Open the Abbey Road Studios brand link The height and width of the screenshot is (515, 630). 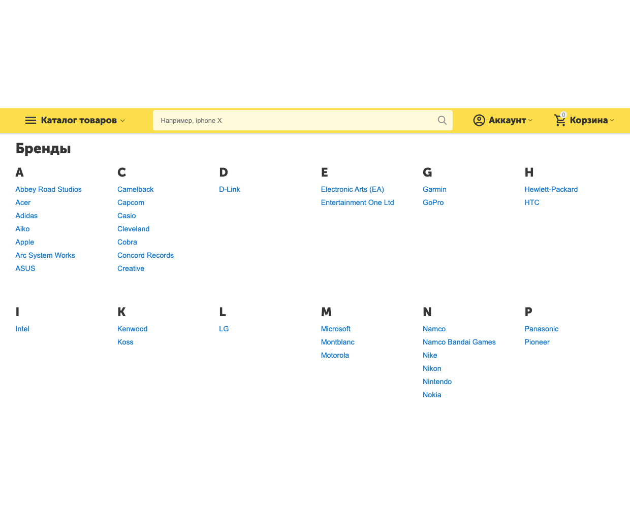(48, 189)
